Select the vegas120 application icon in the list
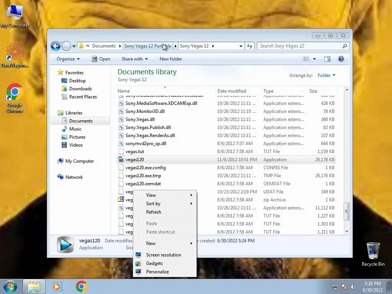Image resolution: width=392 pixels, height=294 pixels. point(121,160)
